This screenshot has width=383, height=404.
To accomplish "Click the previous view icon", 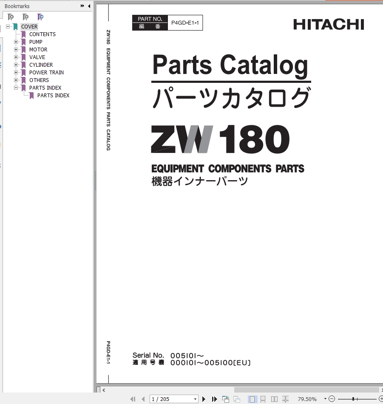I will [x=226, y=399].
